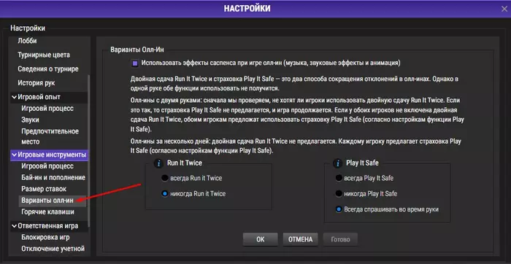The height and width of the screenshot is (264, 511).
Task: Open Отключение учетной settings entry
Action: click(53, 249)
